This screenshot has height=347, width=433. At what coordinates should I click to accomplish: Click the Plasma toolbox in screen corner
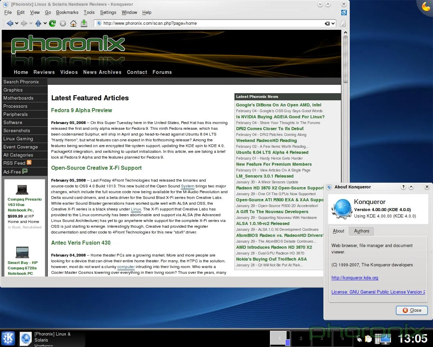427,6
